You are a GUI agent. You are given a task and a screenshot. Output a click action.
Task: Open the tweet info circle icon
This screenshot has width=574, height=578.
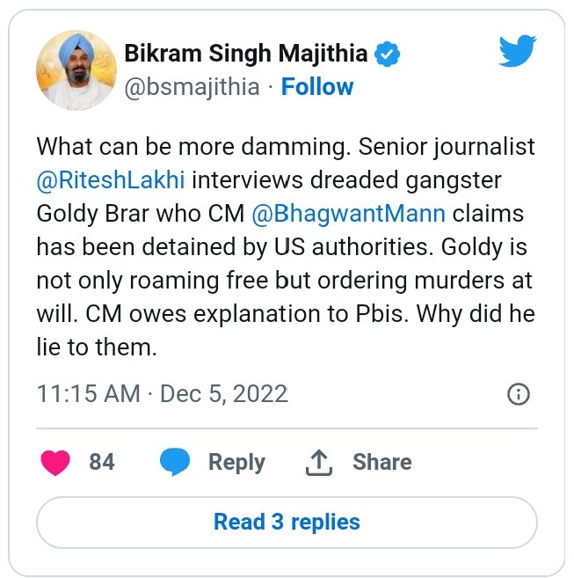(x=519, y=393)
